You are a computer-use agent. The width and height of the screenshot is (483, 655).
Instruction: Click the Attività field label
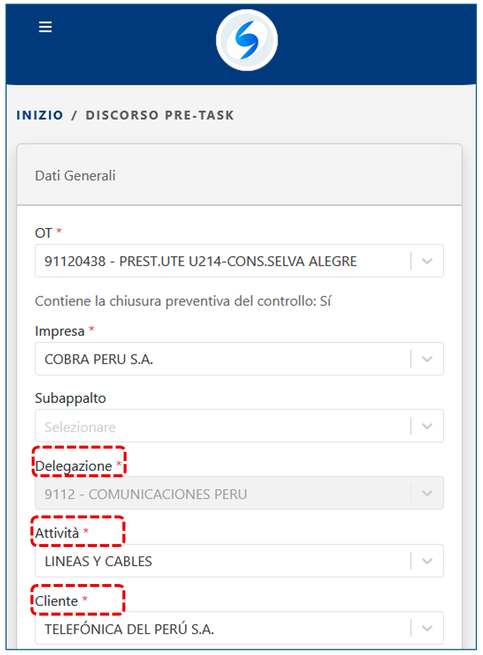tap(57, 533)
